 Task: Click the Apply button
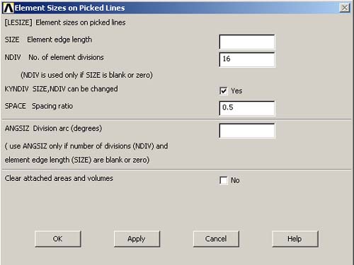[137, 239]
